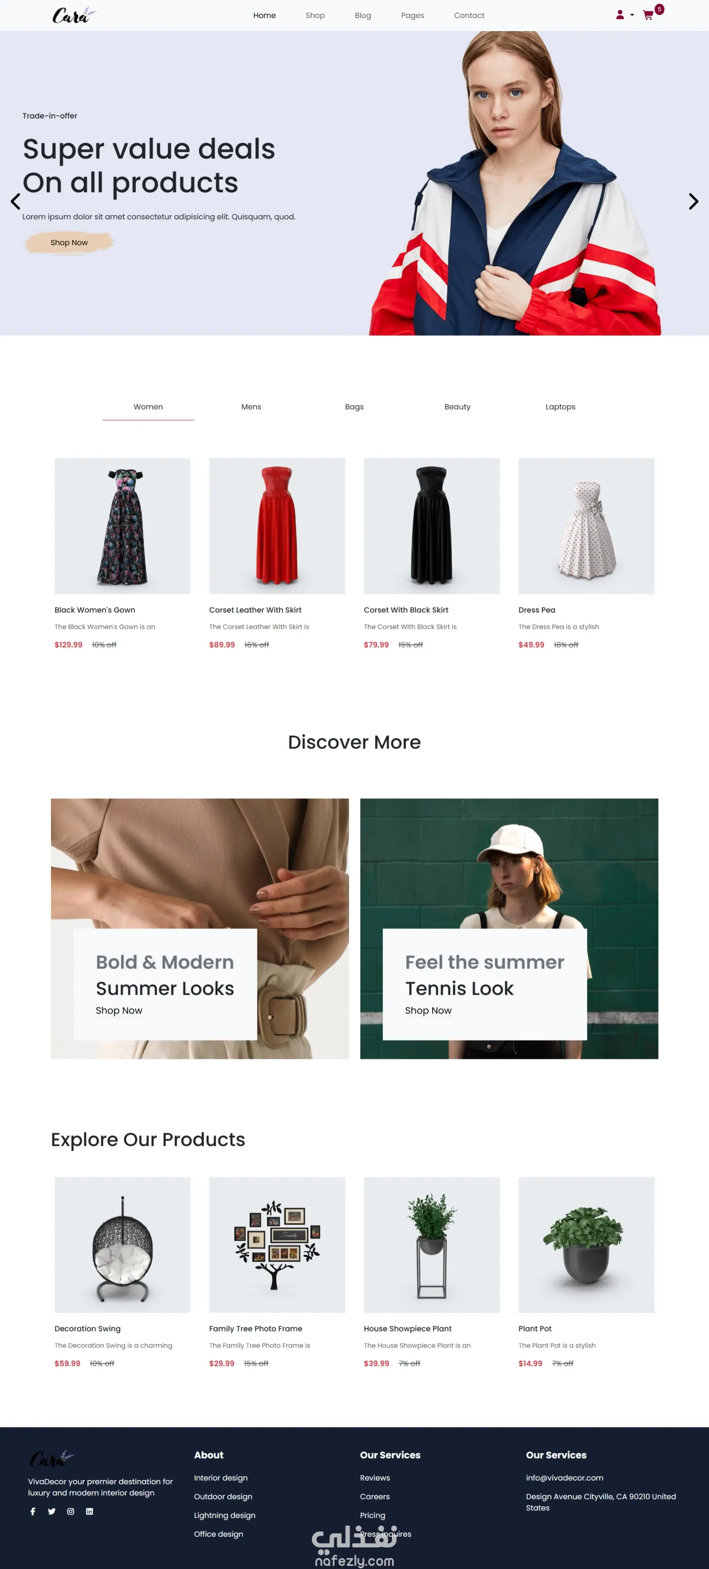The height and width of the screenshot is (1569, 709).
Task: Go to next hero slide arrow
Action: pyautogui.click(x=693, y=202)
